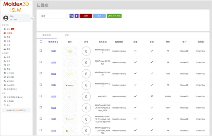Open mold number link 10028
Viewport: 212px width, 136px height.
click(x=54, y=130)
